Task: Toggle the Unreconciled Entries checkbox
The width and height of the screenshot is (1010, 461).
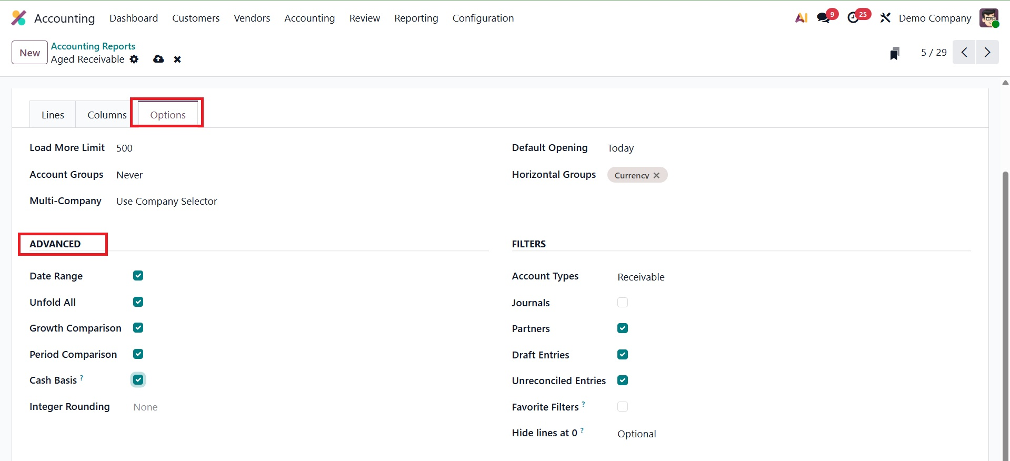Action: tap(623, 380)
